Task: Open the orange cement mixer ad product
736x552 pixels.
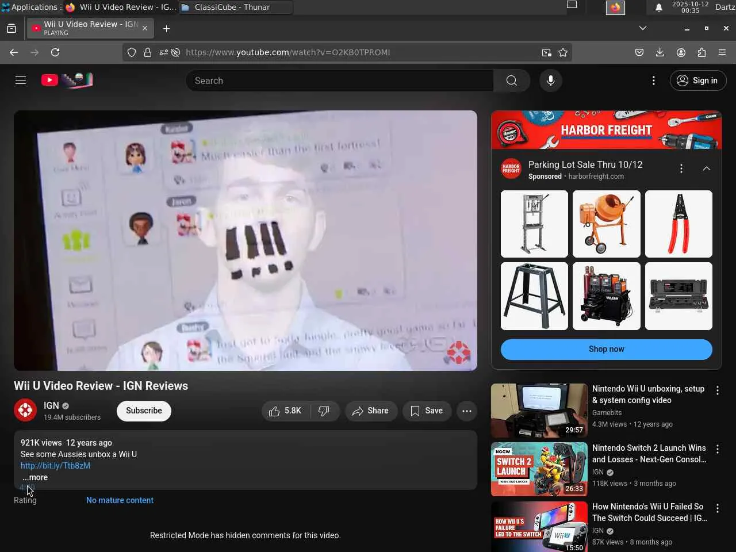Action: (607, 224)
